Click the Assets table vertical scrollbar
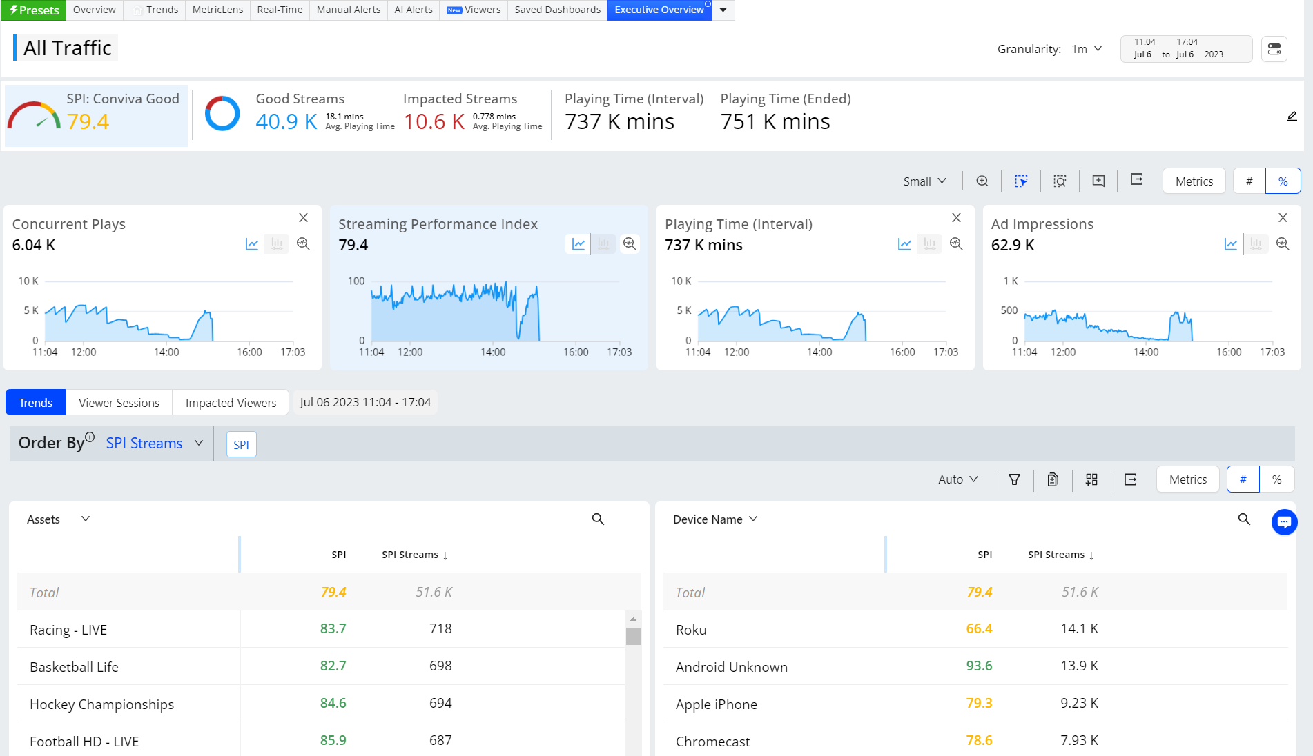The width and height of the screenshot is (1313, 756). tap(633, 635)
